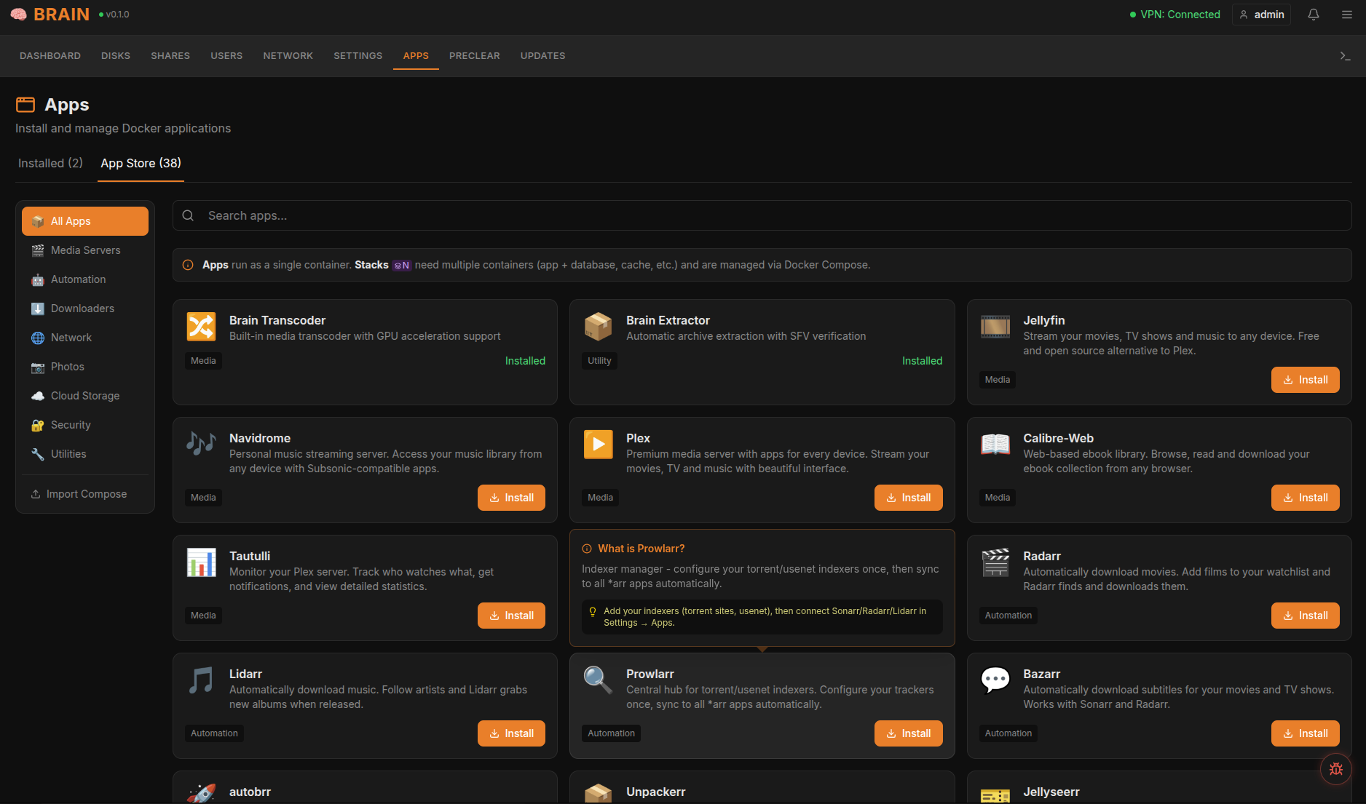Install the Navidrome app

(x=511, y=498)
